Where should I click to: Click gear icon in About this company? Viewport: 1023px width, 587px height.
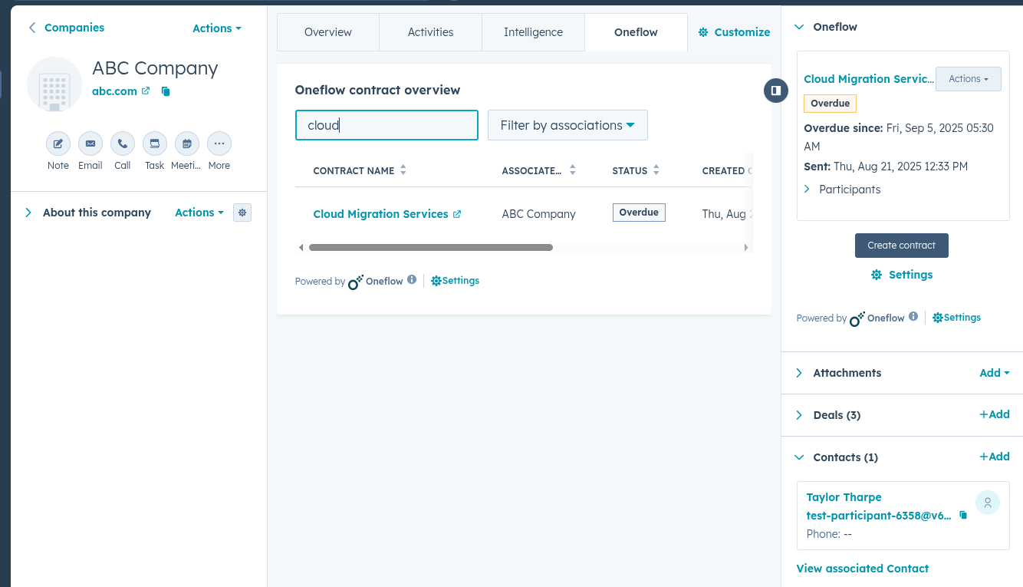[242, 213]
